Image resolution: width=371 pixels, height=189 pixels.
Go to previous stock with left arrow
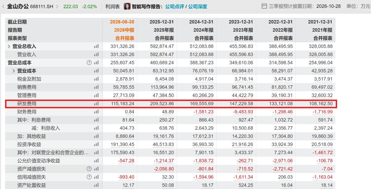(x=3, y=7)
